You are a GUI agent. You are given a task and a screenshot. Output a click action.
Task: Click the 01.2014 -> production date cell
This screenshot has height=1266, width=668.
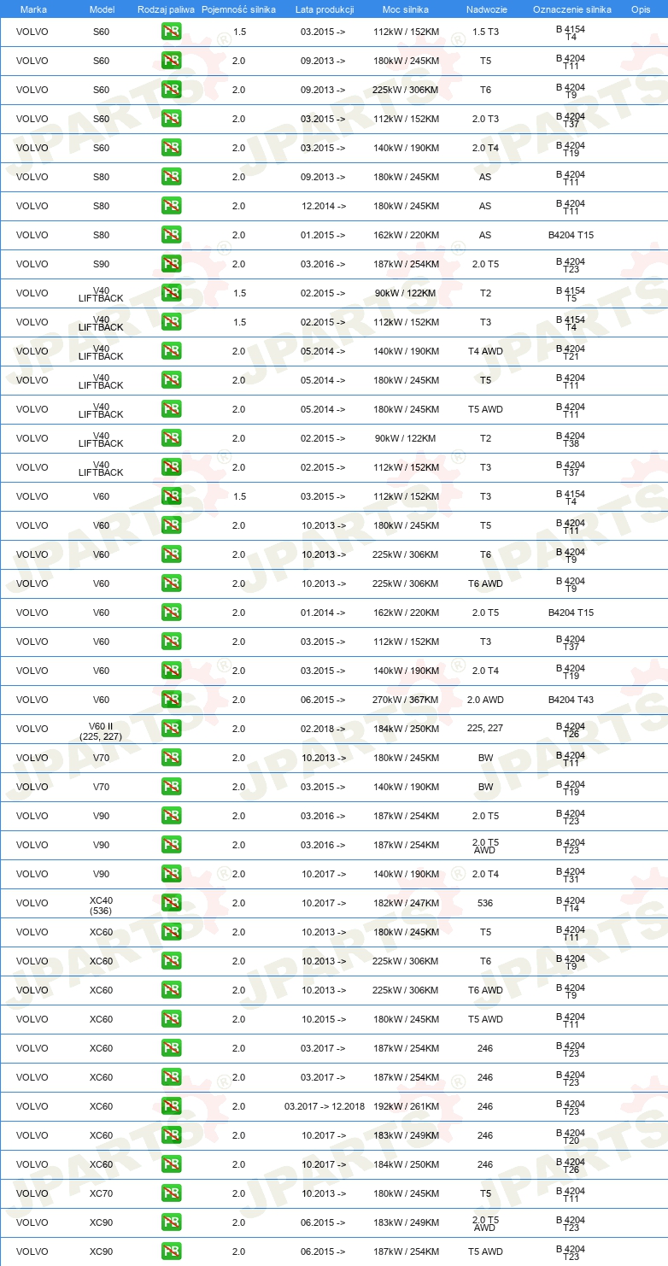pos(324,613)
